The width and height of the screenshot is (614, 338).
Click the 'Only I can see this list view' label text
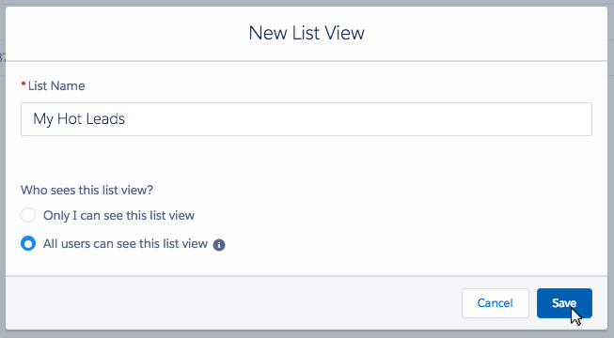118,216
